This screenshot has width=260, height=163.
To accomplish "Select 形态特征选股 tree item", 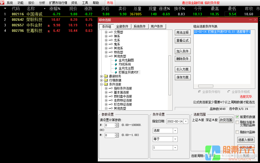I will [x=123, y=104].
